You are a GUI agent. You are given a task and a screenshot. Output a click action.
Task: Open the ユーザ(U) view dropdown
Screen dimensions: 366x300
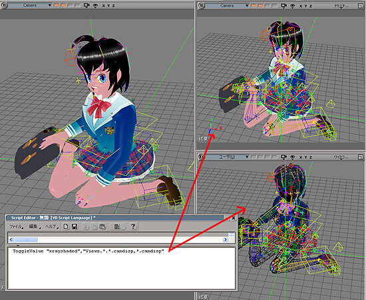coord(227,157)
